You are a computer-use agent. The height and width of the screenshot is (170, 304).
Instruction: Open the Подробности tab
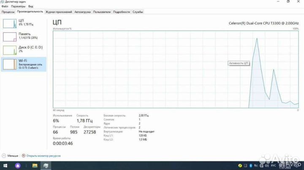tap(122, 12)
